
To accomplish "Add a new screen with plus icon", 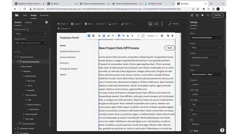I will [x=46, y=22].
